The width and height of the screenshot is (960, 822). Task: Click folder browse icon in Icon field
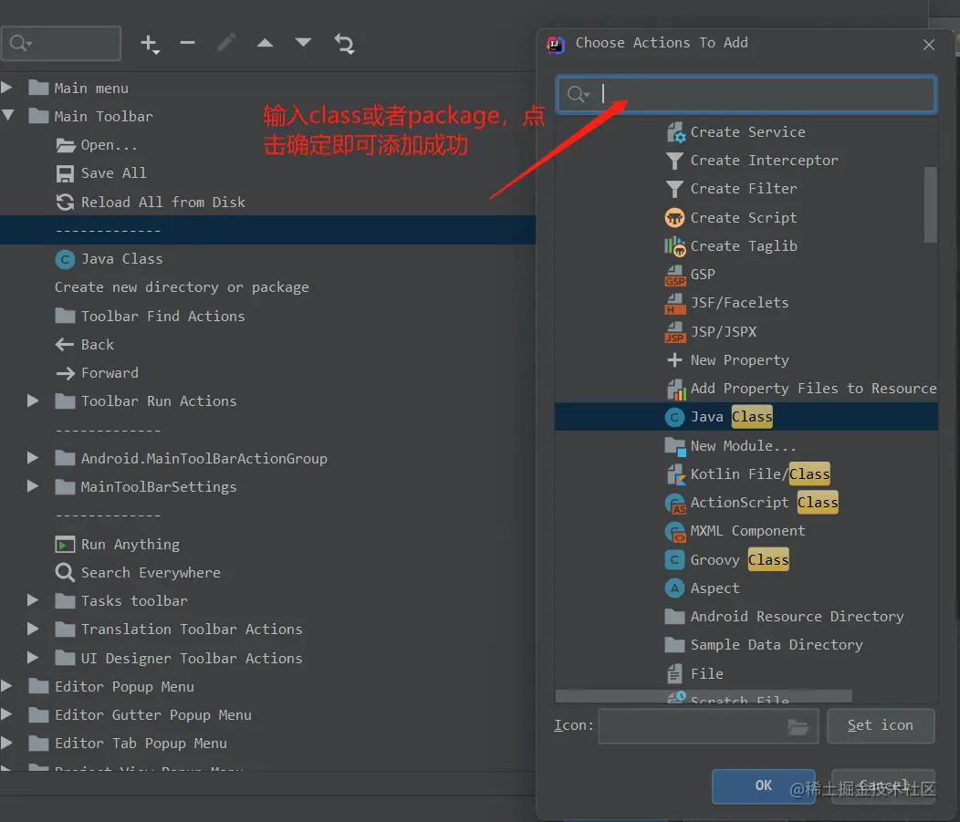click(x=798, y=726)
